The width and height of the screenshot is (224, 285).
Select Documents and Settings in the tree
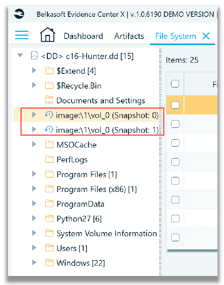(x=101, y=100)
